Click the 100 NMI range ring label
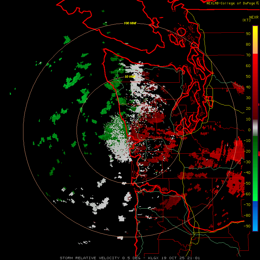This screenshot has width=260, height=260. point(130,23)
